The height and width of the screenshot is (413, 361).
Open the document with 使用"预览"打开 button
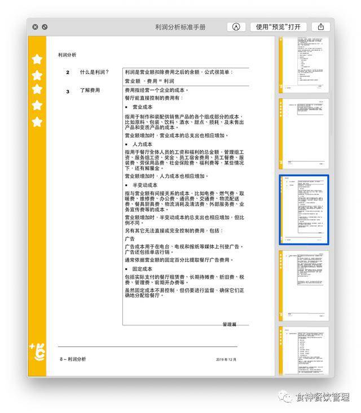tap(278, 27)
